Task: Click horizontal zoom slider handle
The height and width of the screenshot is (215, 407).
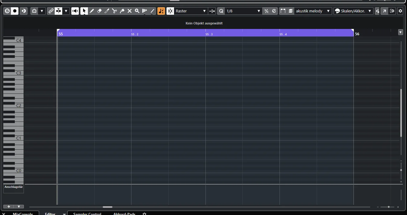Action: tap(389, 207)
